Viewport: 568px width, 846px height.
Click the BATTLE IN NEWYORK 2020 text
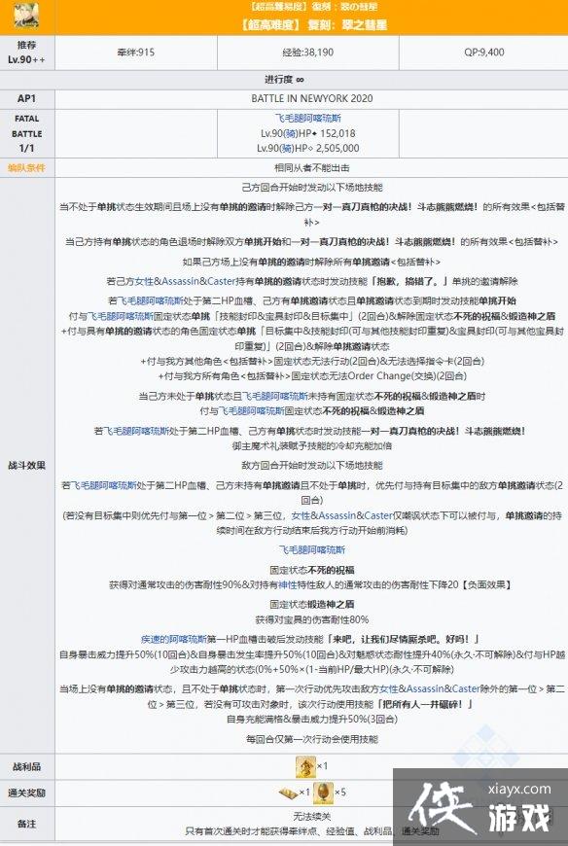312,98
